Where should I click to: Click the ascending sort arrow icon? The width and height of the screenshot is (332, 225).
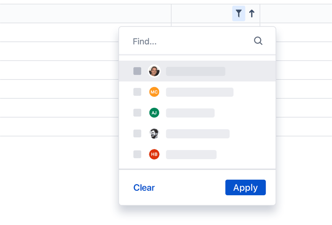[252, 13]
